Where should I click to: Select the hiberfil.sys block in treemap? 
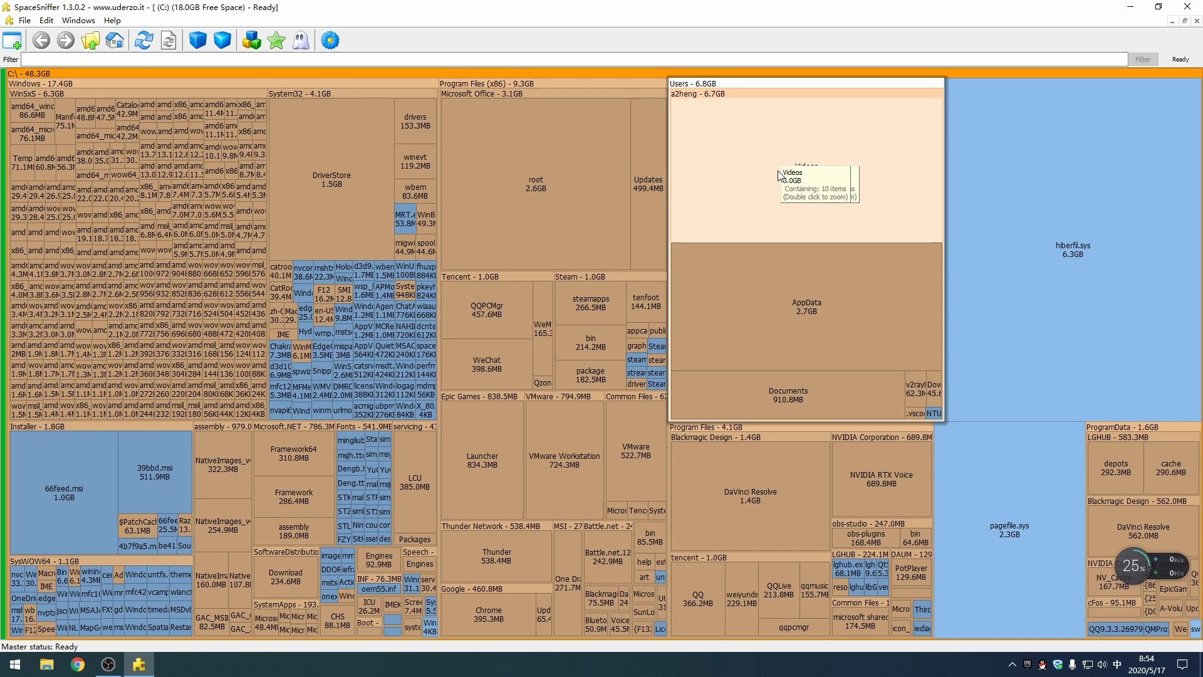pos(1072,250)
